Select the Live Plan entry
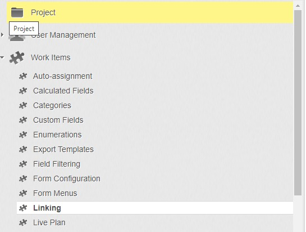Image resolution: width=306 pixels, height=232 pixels. point(49,222)
